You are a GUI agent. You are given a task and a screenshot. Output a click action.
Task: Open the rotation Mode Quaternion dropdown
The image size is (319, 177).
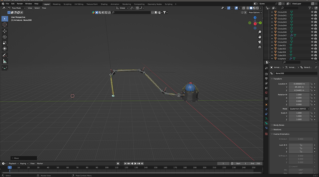(x=299, y=109)
